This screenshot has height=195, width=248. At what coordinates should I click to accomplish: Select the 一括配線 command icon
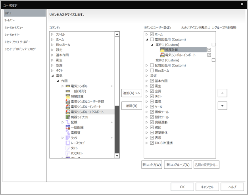point(68,128)
